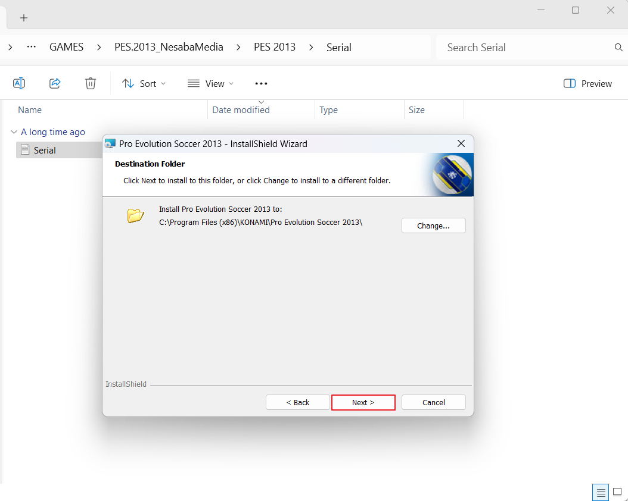This screenshot has width=628, height=501.
Task: Switch to details view layout icon
Action: coord(601,493)
